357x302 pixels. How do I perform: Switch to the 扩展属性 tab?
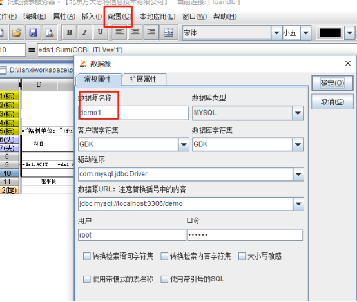[143, 79]
